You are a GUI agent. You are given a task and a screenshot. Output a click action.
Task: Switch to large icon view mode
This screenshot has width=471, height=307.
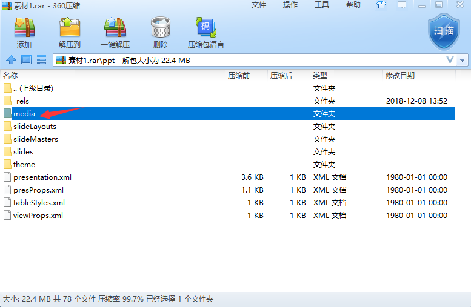[x=27, y=60]
